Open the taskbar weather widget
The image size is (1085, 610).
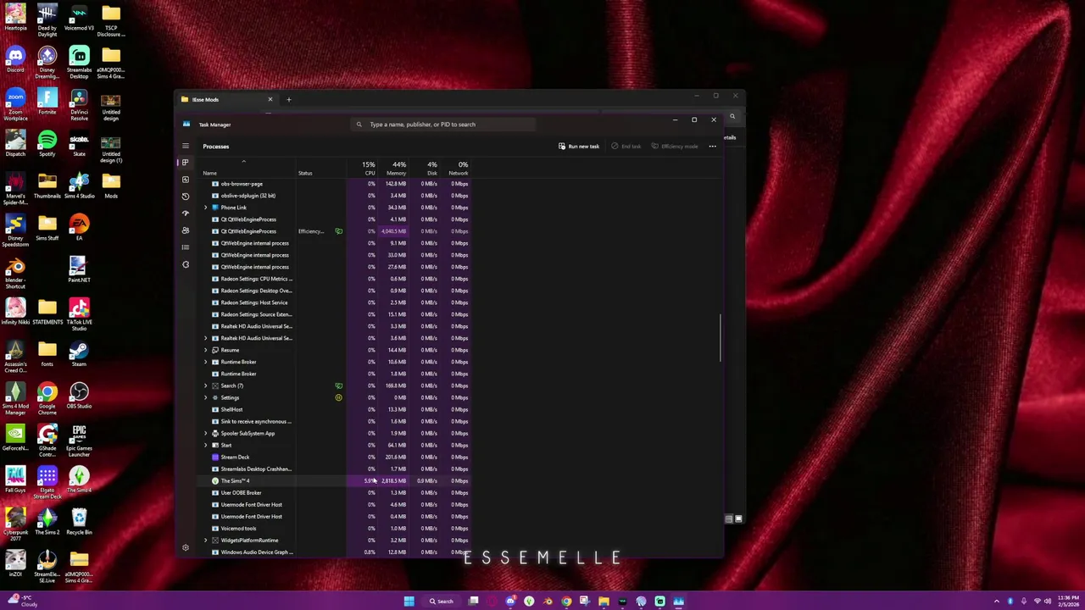(x=24, y=601)
